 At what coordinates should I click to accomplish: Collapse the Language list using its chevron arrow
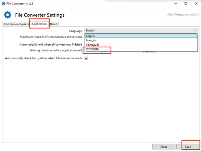click(195, 31)
